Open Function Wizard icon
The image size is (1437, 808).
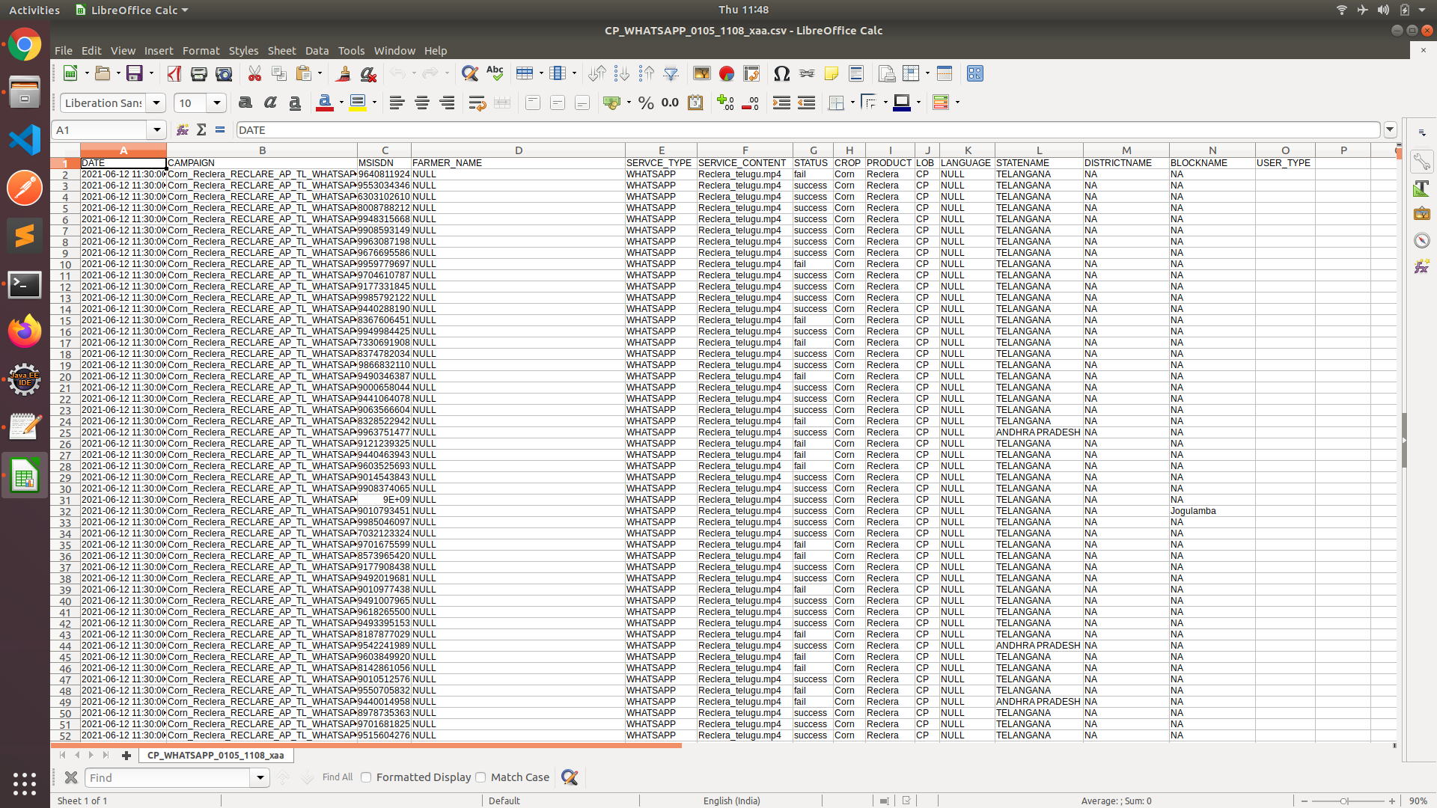(x=183, y=129)
